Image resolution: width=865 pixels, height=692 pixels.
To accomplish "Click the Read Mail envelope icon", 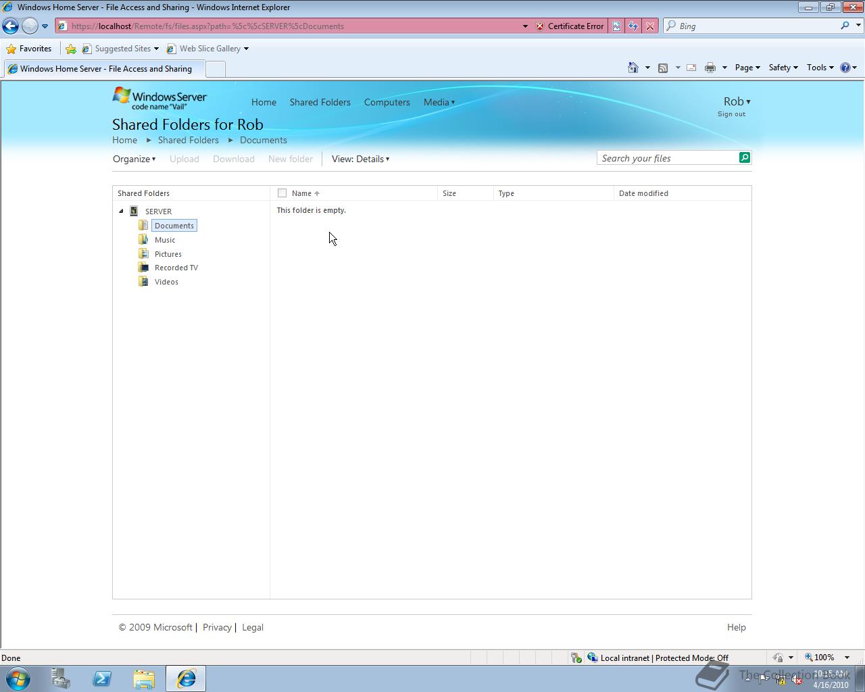I will pos(691,68).
